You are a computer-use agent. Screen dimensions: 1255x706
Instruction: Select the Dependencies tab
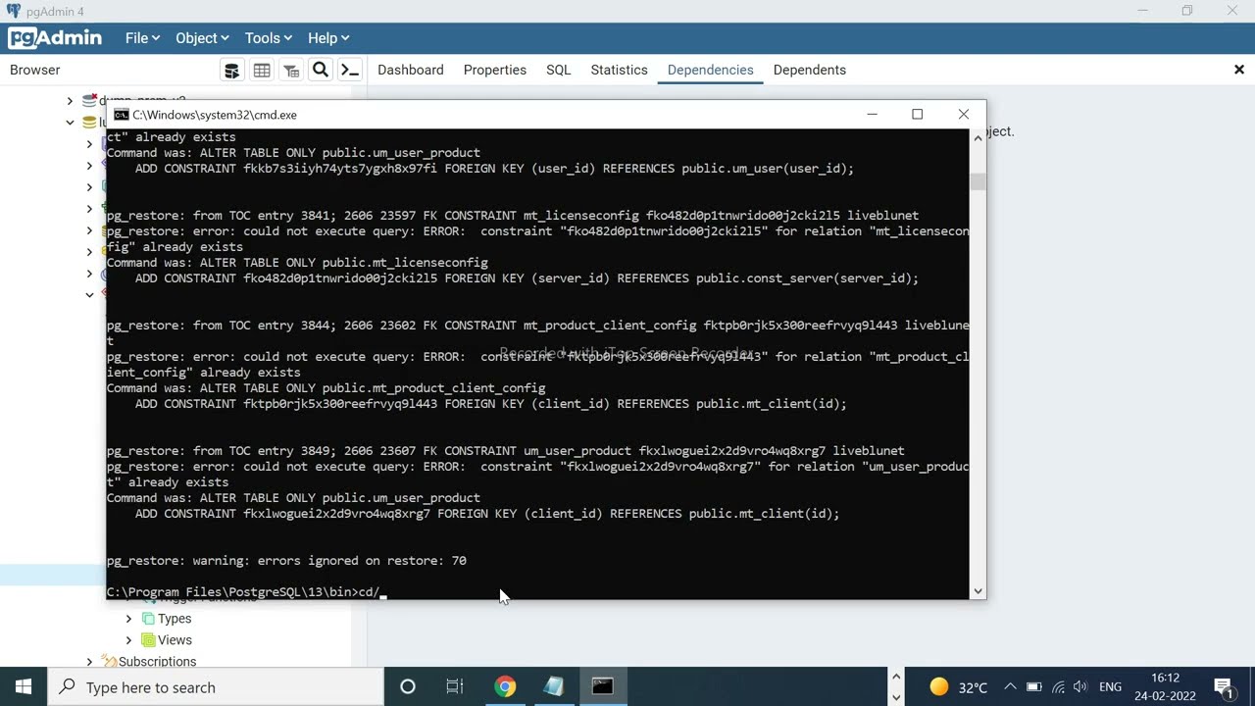[x=711, y=70]
